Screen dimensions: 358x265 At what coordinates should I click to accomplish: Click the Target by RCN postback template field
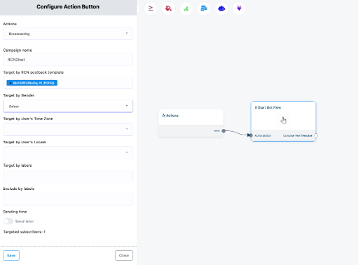pos(68,83)
